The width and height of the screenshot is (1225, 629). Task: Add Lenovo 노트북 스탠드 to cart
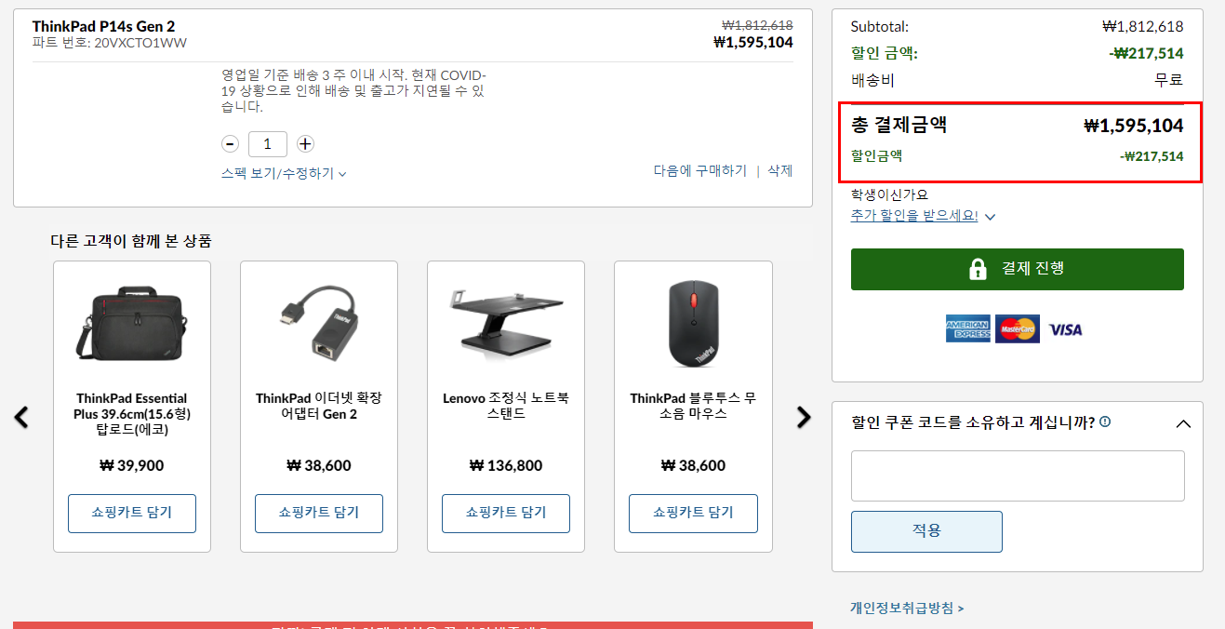click(506, 513)
